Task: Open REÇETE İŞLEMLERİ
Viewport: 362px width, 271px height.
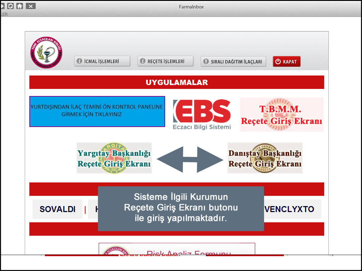Action: (165, 61)
